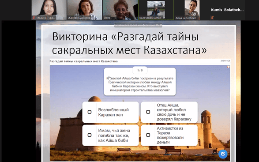Tick the checkbox for Возлюбленный Карахан хан
Image resolution: width=259 pixels, height=162 pixels.
[90, 112]
